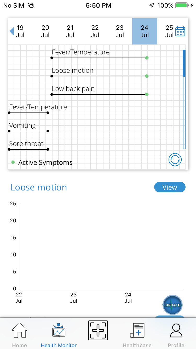196x349 pixels.
Task: Open the Active Symptoms legend dot
Action: pyautogui.click(x=13, y=162)
